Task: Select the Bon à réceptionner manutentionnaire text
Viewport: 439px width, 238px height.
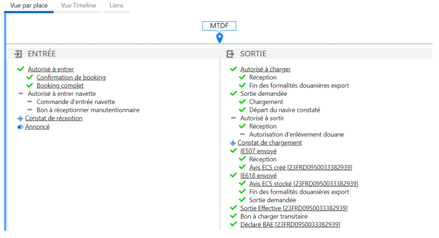Action: click(x=88, y=110)
